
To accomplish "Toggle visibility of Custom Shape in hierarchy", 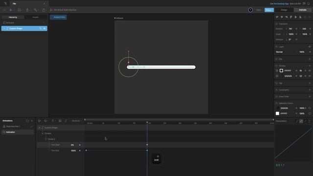I will pyautogui.click(x=45, y=28).
